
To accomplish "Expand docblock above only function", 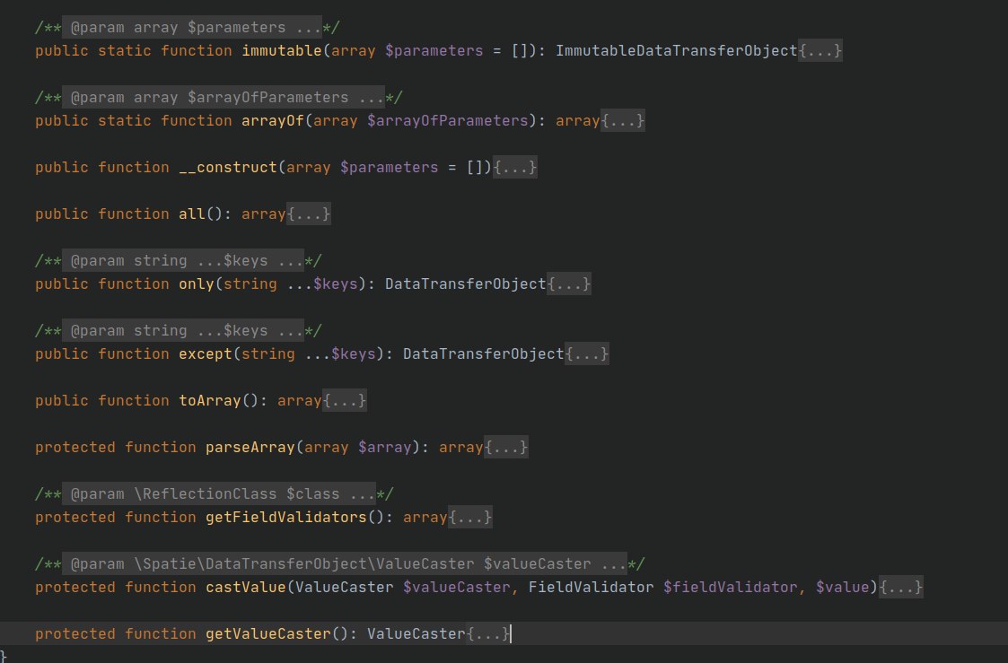I will pyautogui.click(x=182, y=261).
